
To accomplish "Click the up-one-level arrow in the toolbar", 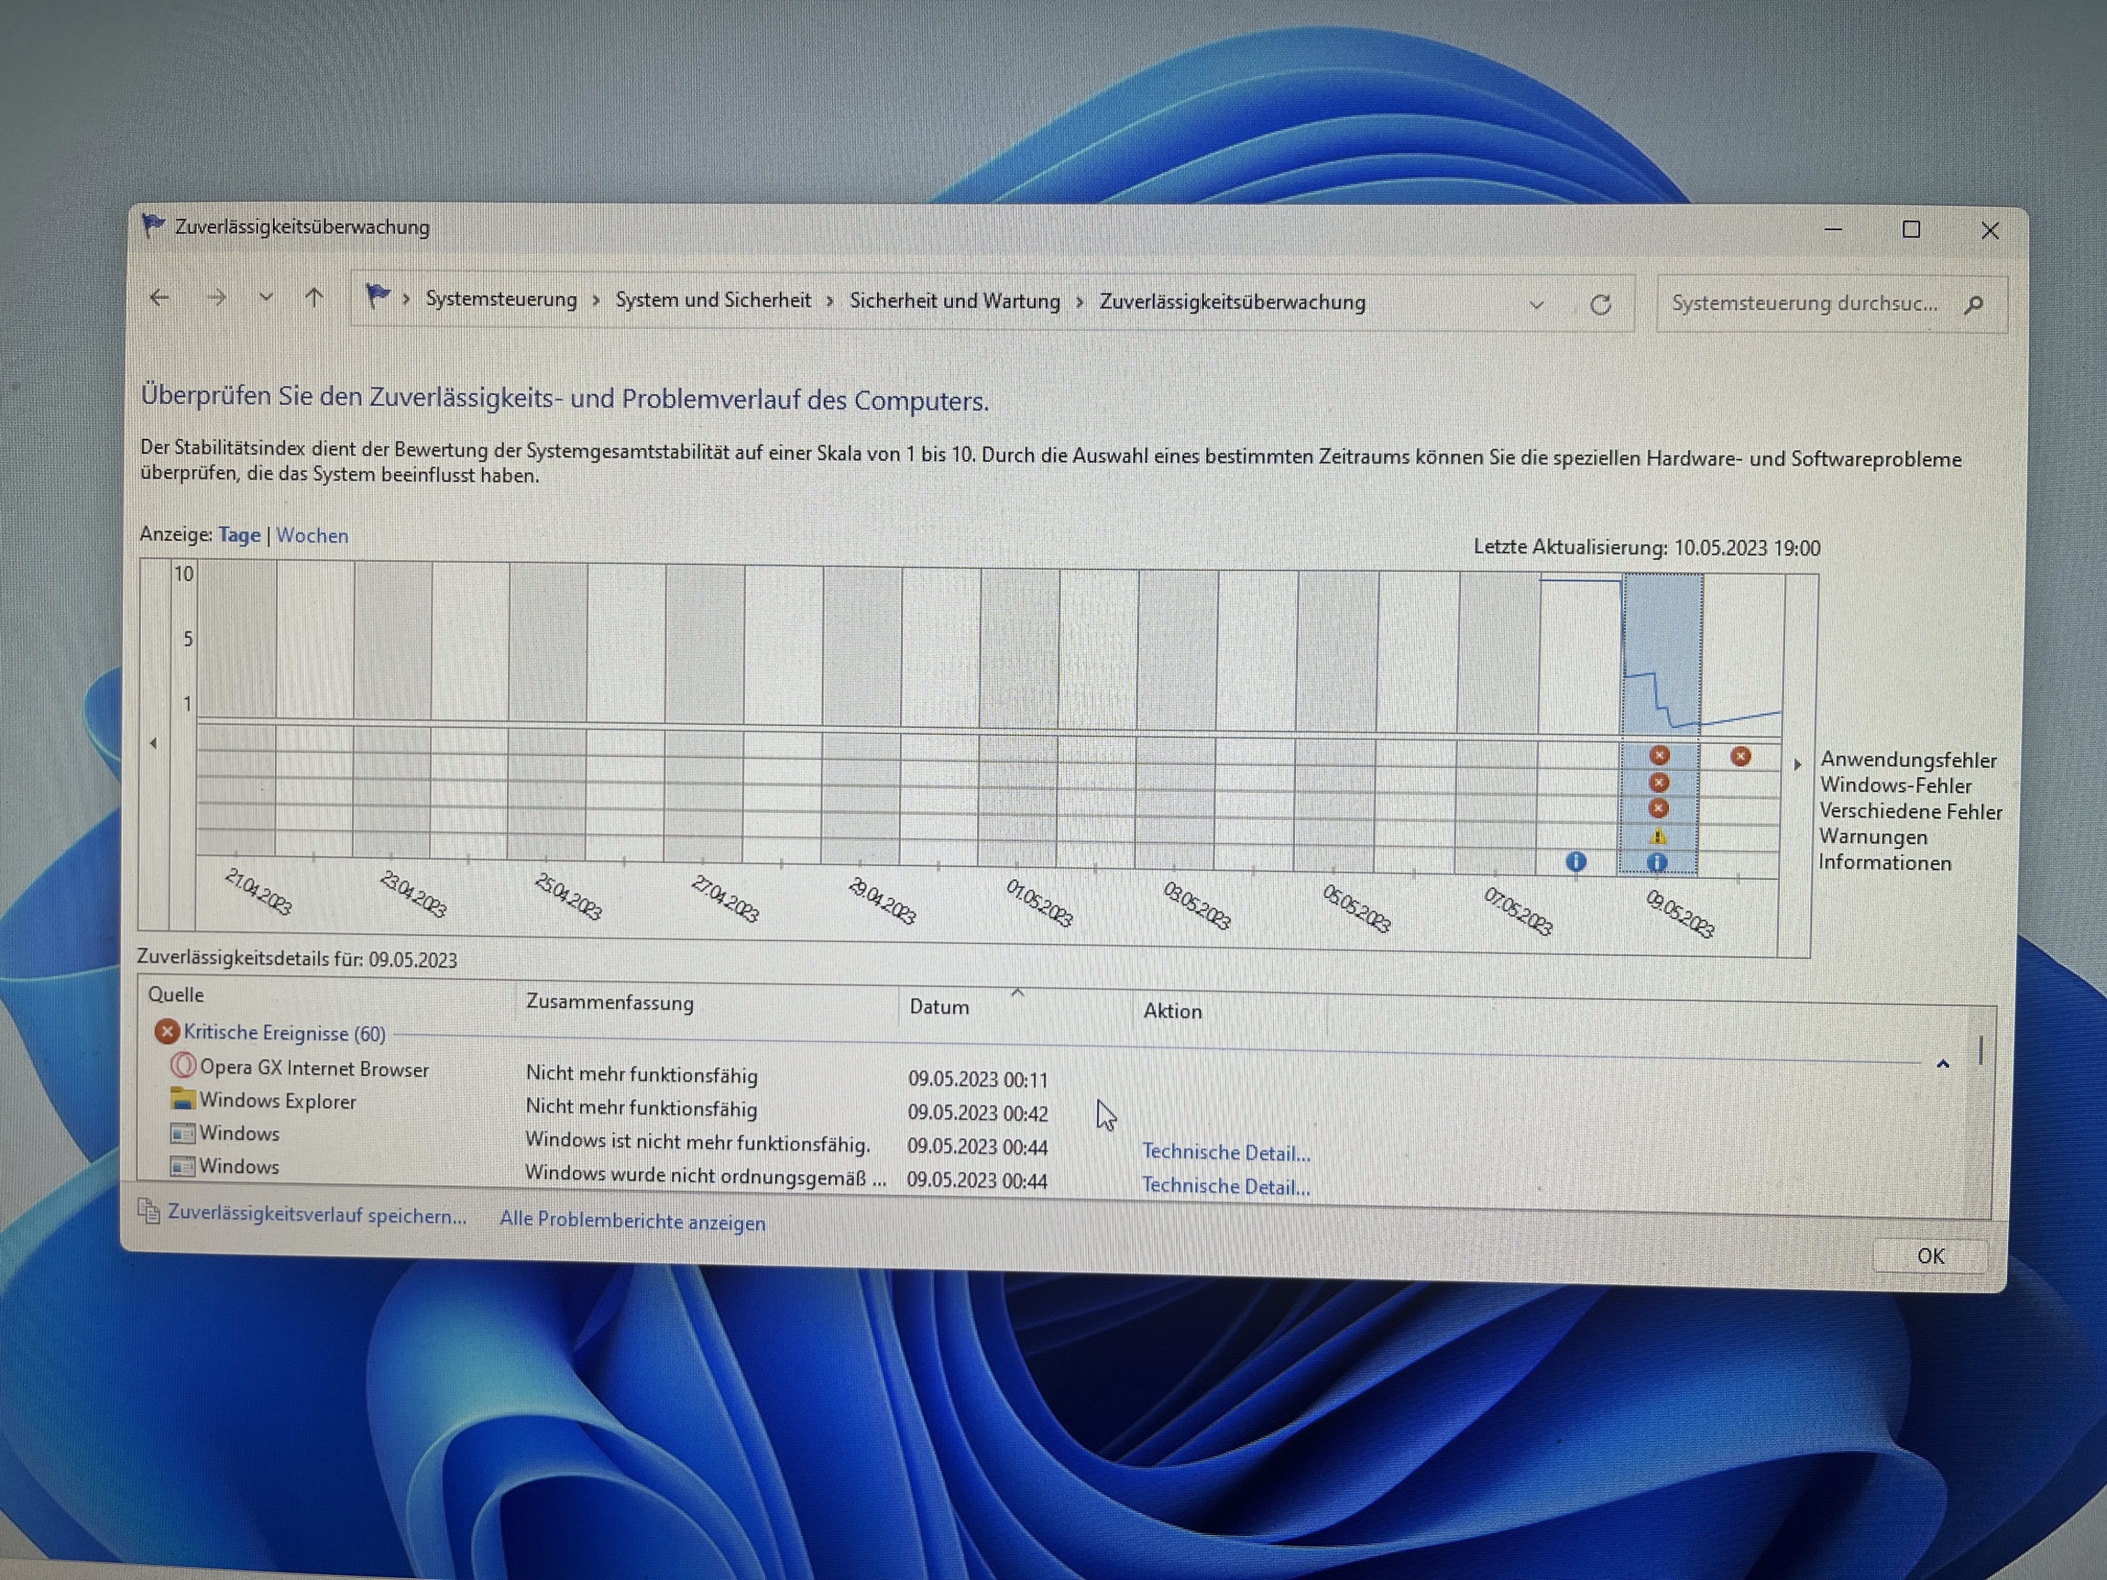I will click(313, 298).
